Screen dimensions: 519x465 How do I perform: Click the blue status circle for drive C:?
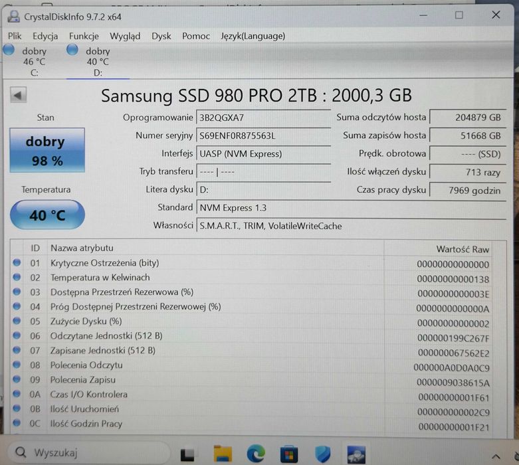[x=9, y=50]
